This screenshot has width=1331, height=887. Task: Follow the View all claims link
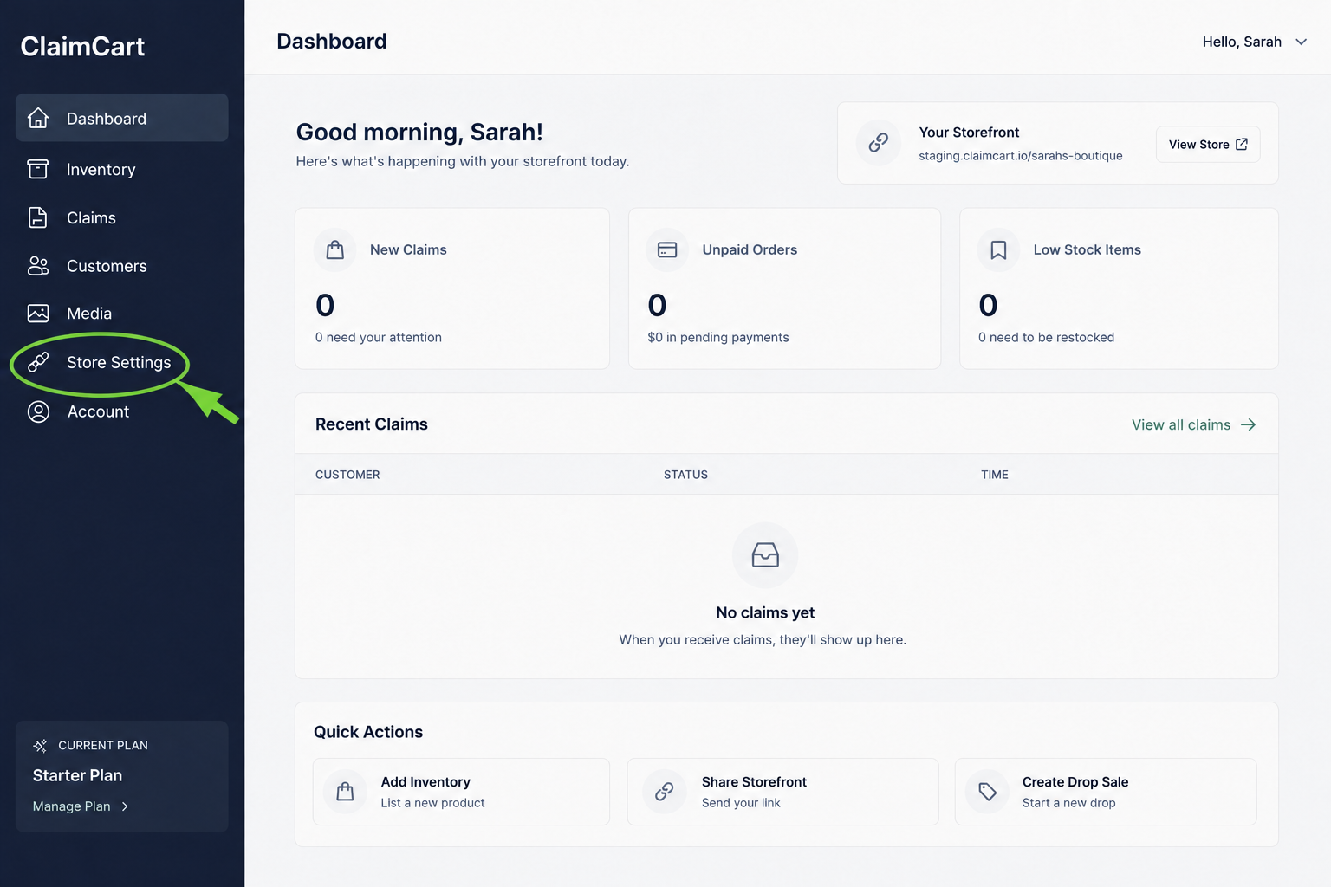tap(1193, 424)
